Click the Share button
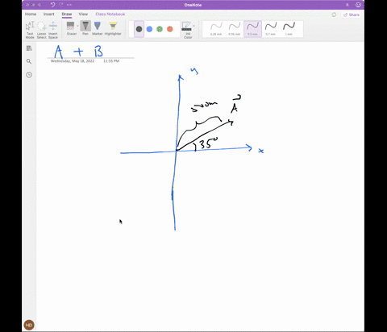This screenshot has width=387, height=332. [x=352, y=15]
